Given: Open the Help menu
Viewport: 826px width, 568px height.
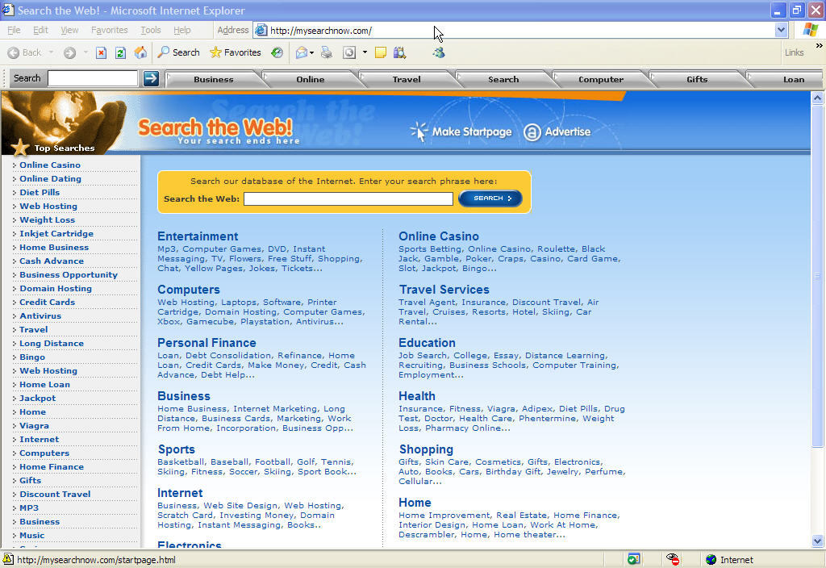Looking at the screenshot, I should (x=182, y=30).
